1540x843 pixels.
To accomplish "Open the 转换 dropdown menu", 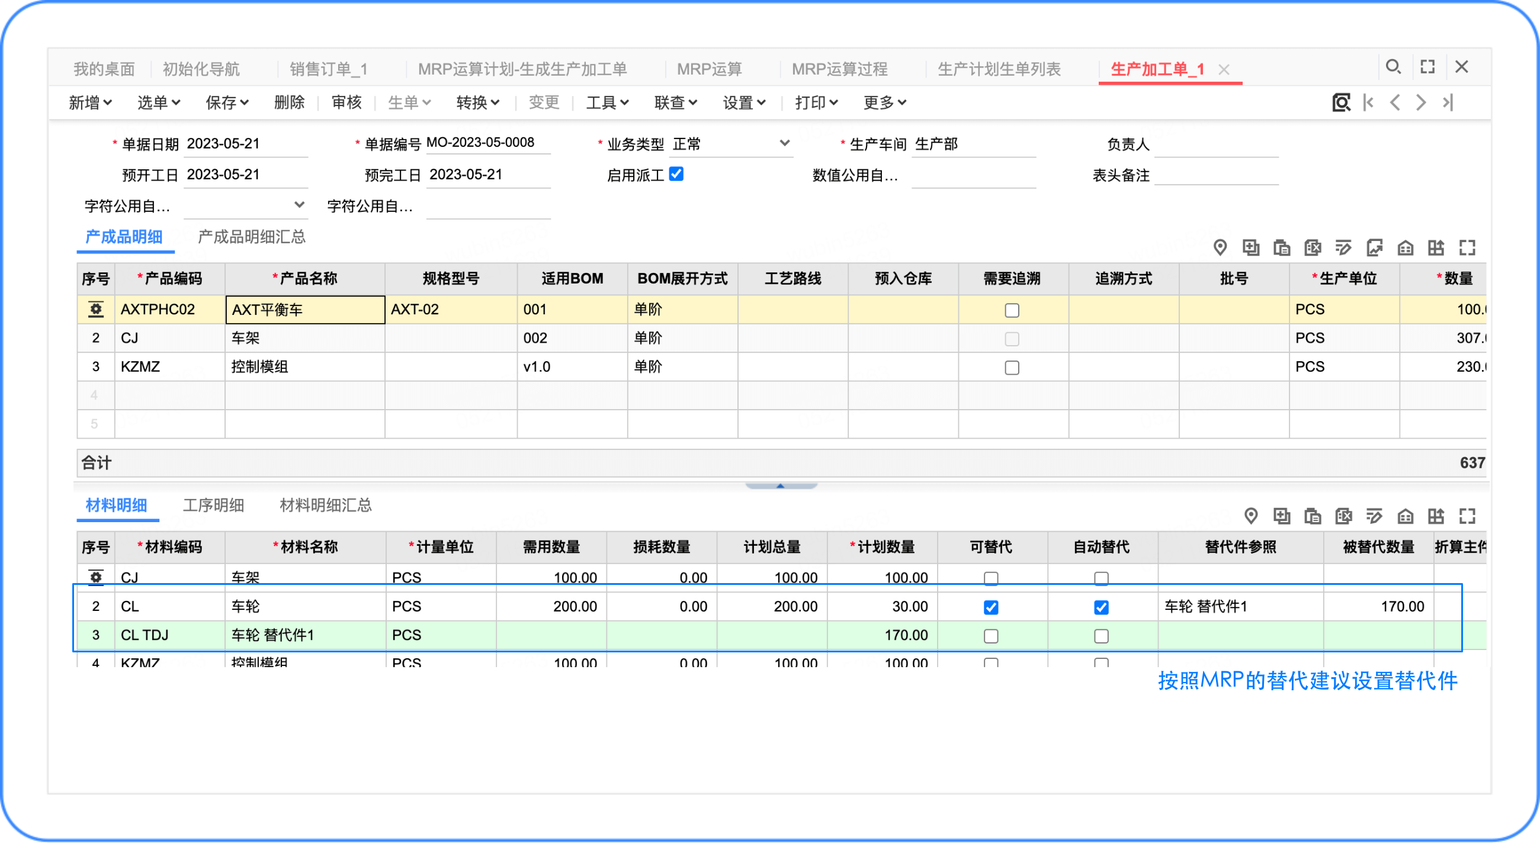I will coord(477,102).
